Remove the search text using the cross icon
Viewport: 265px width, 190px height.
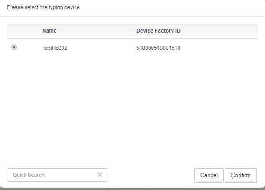tap(100, 175)
